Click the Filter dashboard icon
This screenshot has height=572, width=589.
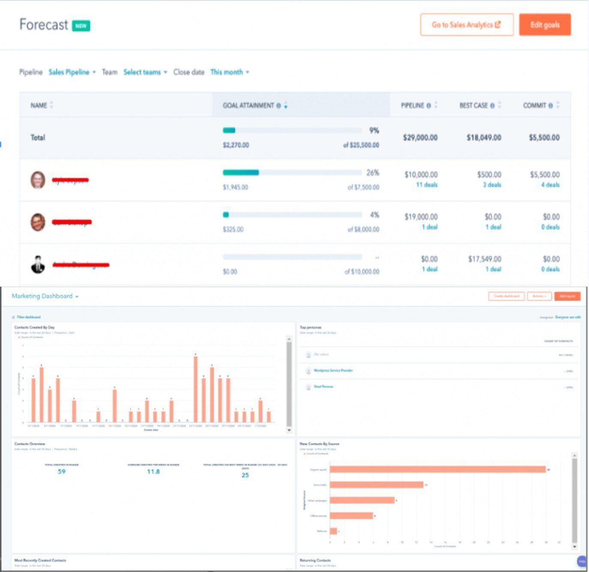(x=13, y=317)
